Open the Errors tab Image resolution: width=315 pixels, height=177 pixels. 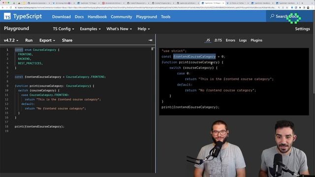[x=230, y=40]
